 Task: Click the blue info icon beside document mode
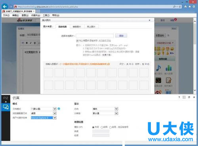(x=59, y=109)
